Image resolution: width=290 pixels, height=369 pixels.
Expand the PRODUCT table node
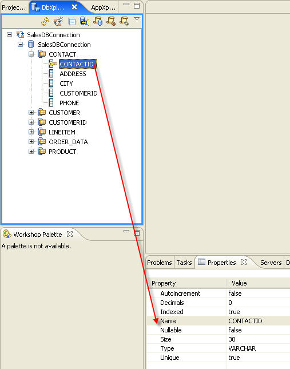click(31, 151)
